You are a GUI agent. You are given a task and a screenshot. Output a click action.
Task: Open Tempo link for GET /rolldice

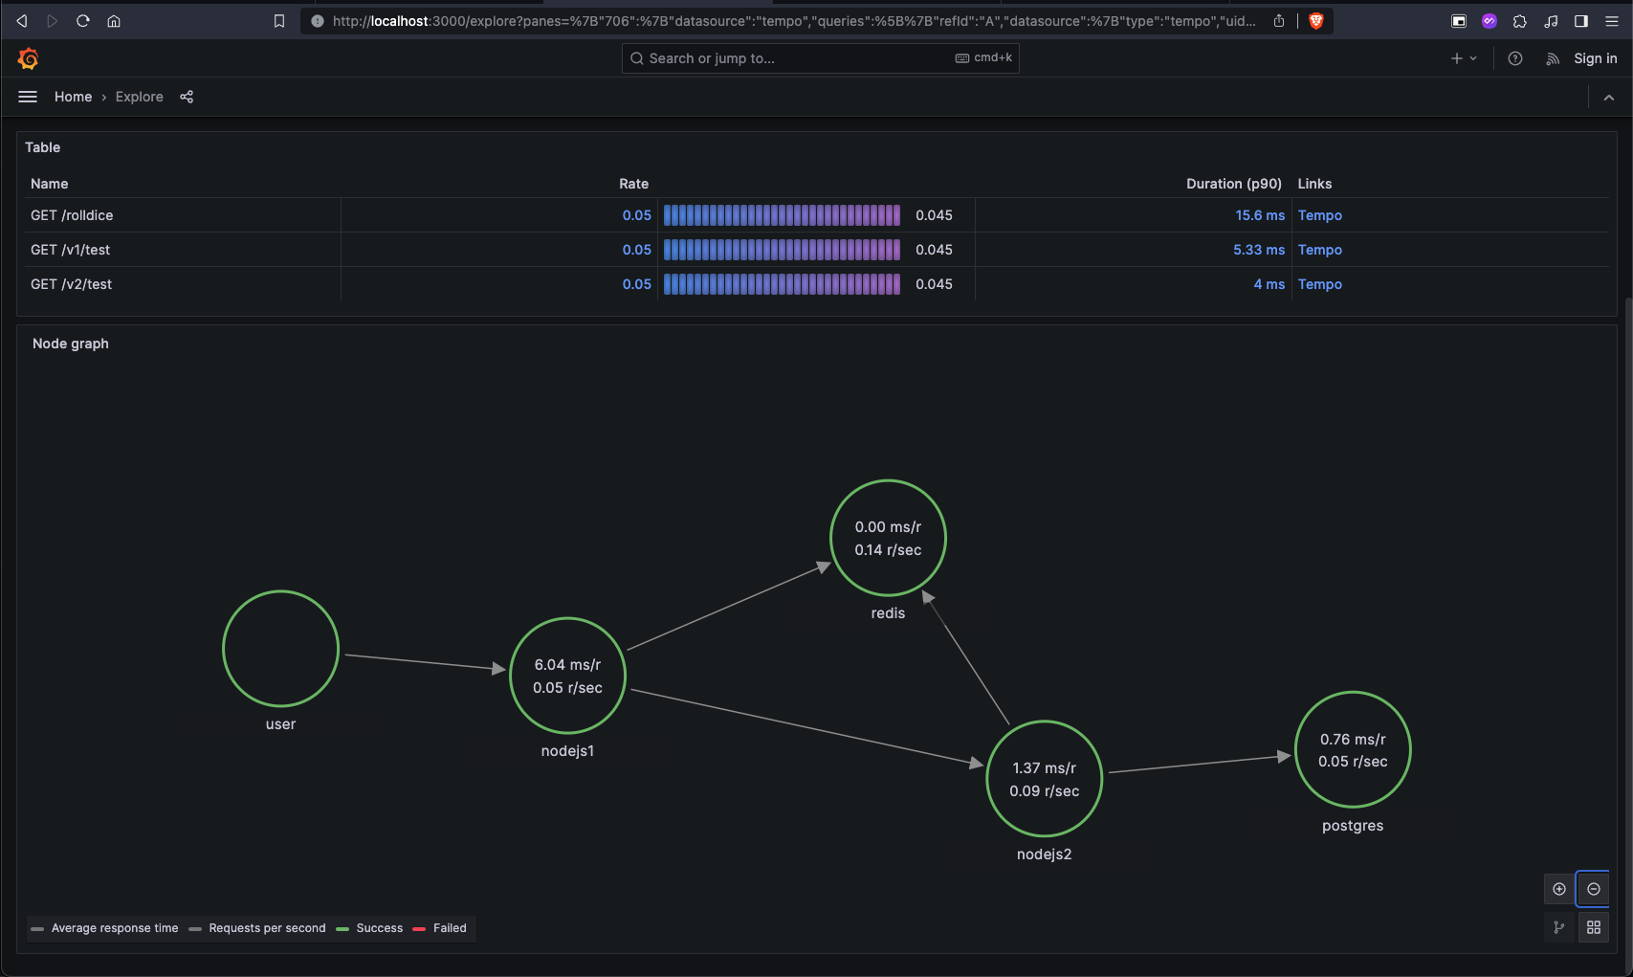(1320, 215)
